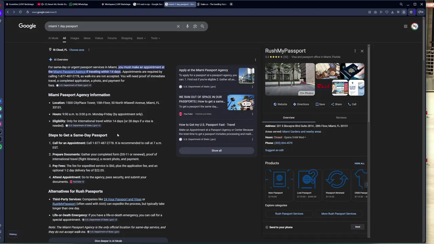Open New Passport product card

click(x=279, y=184)
